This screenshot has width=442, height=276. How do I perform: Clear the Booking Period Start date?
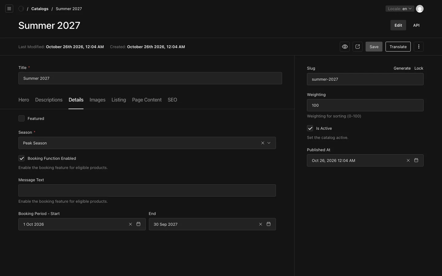[x=130, y=224]
